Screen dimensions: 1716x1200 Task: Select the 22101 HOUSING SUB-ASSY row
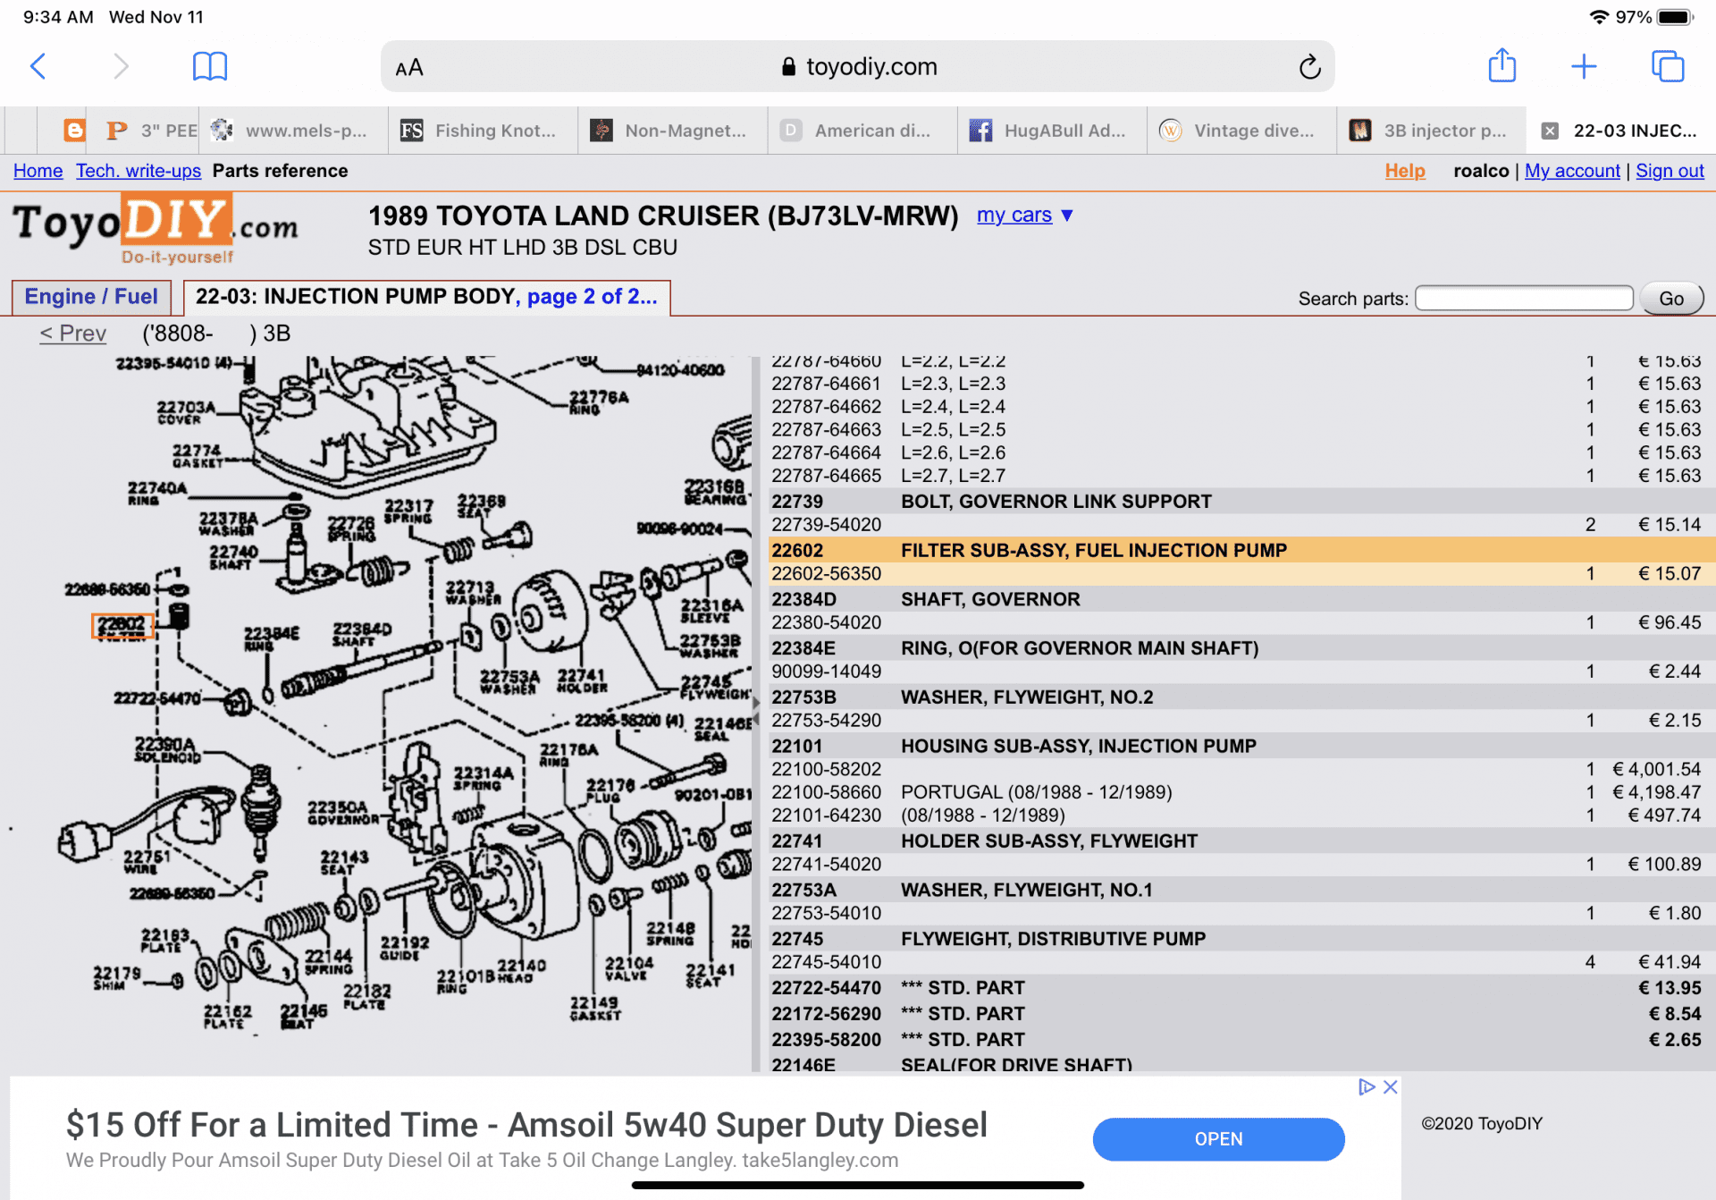(1242, 746)
